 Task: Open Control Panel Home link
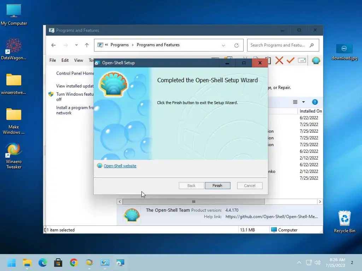click(x=75, y=73)
